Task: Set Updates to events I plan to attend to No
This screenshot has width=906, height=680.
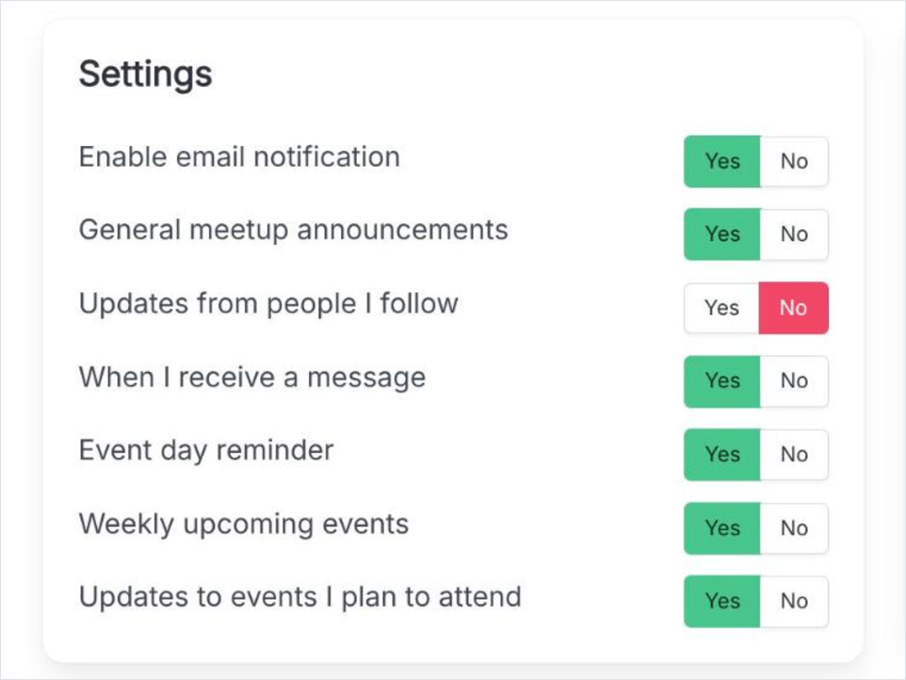Action: pos(794,602)
